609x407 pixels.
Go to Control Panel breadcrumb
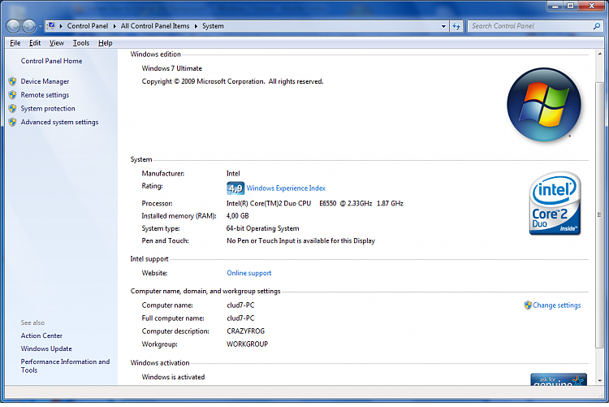[x=88, y=26]
